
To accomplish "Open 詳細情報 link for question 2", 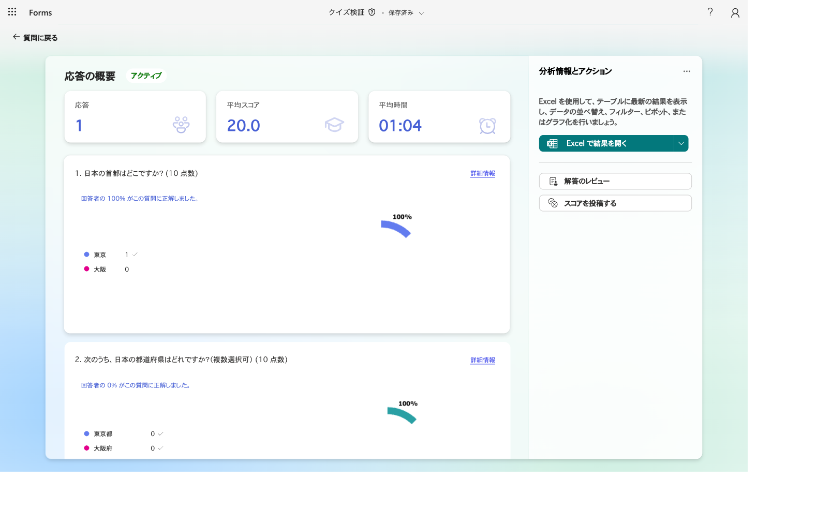I will pos(483,360).
